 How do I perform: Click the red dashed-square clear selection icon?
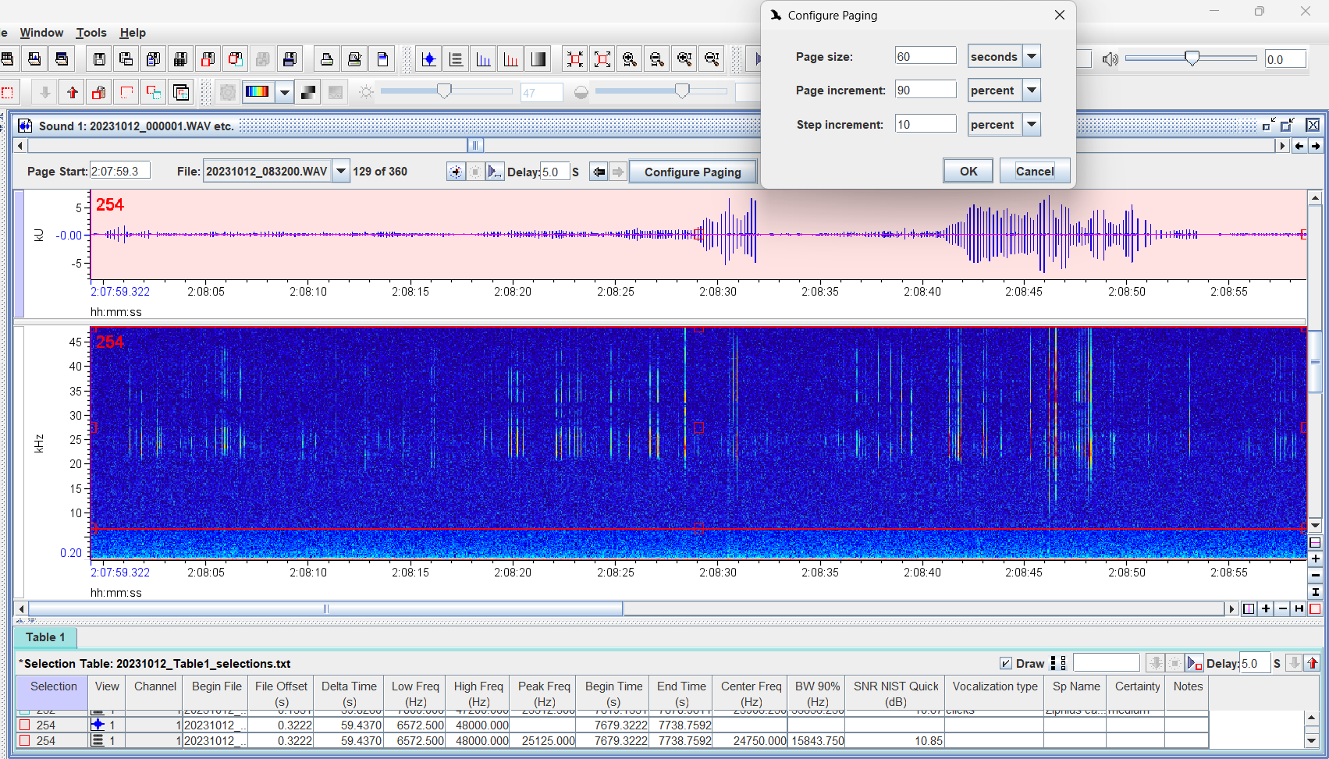point(8,93)
